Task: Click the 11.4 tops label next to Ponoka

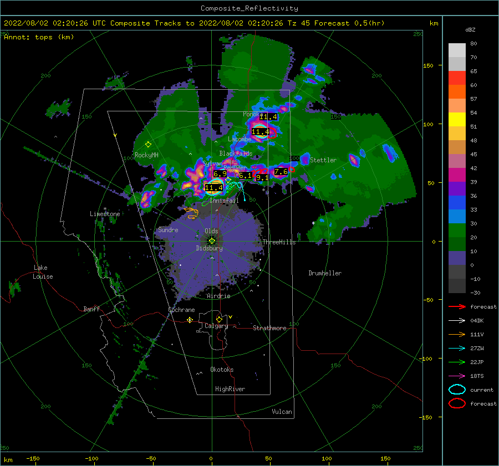Action: tap(268, 117)
